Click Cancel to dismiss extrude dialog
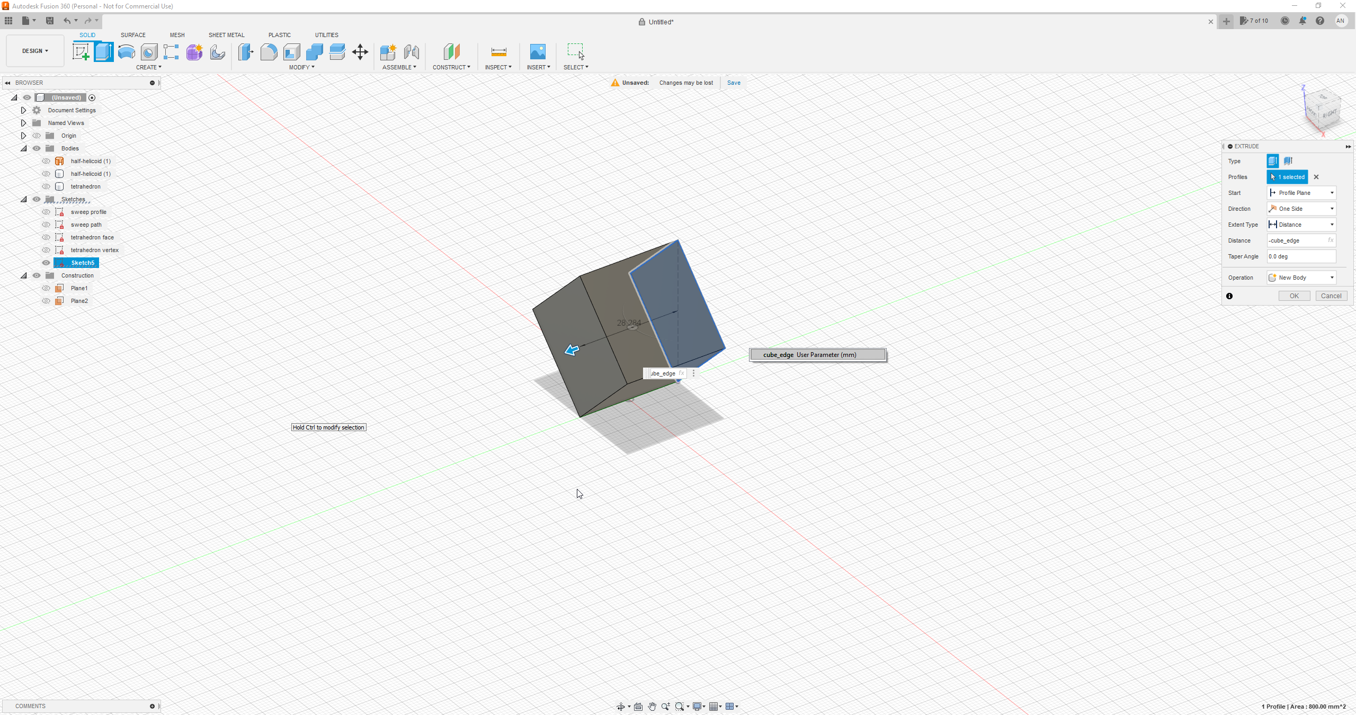1356x715 pixels. 1330,295
